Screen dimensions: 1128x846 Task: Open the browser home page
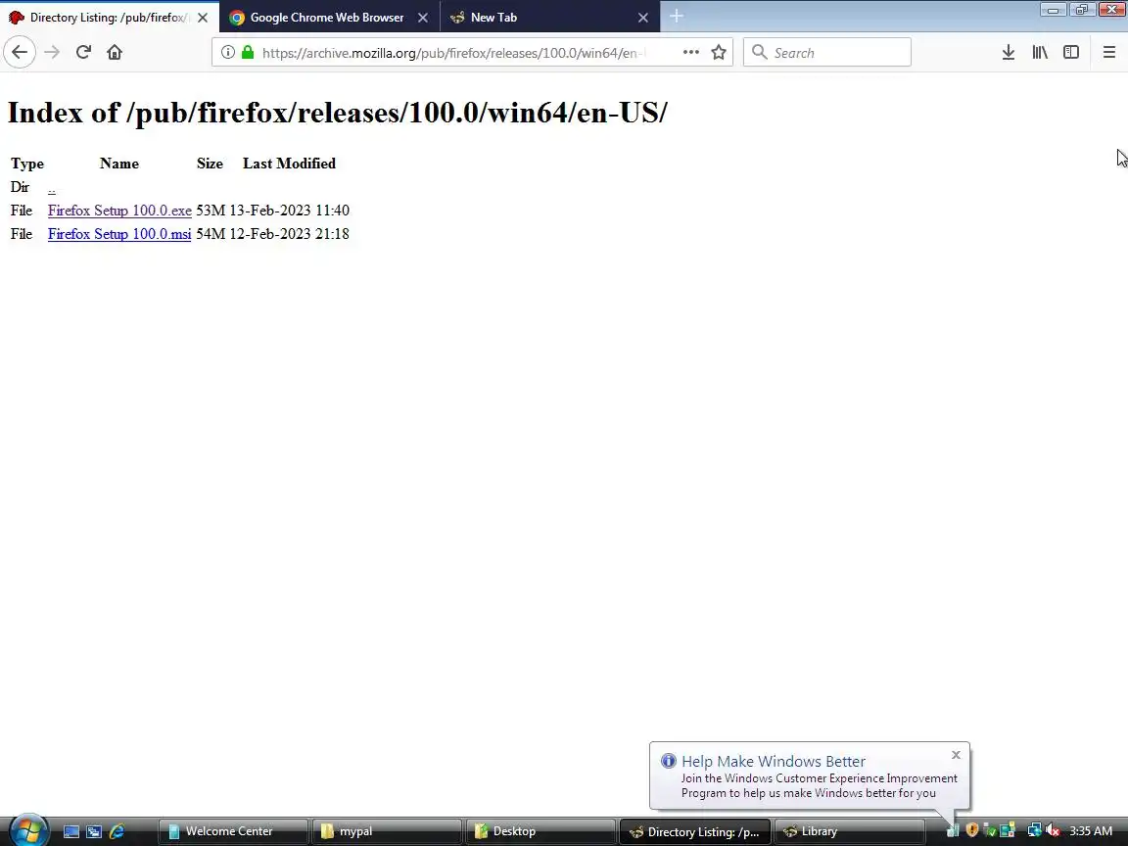pyautogui.click(x=115, y=53)
